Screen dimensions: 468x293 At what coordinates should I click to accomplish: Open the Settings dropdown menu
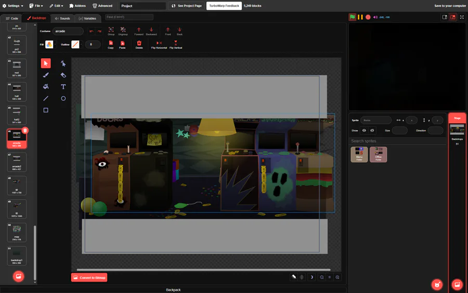13,6
